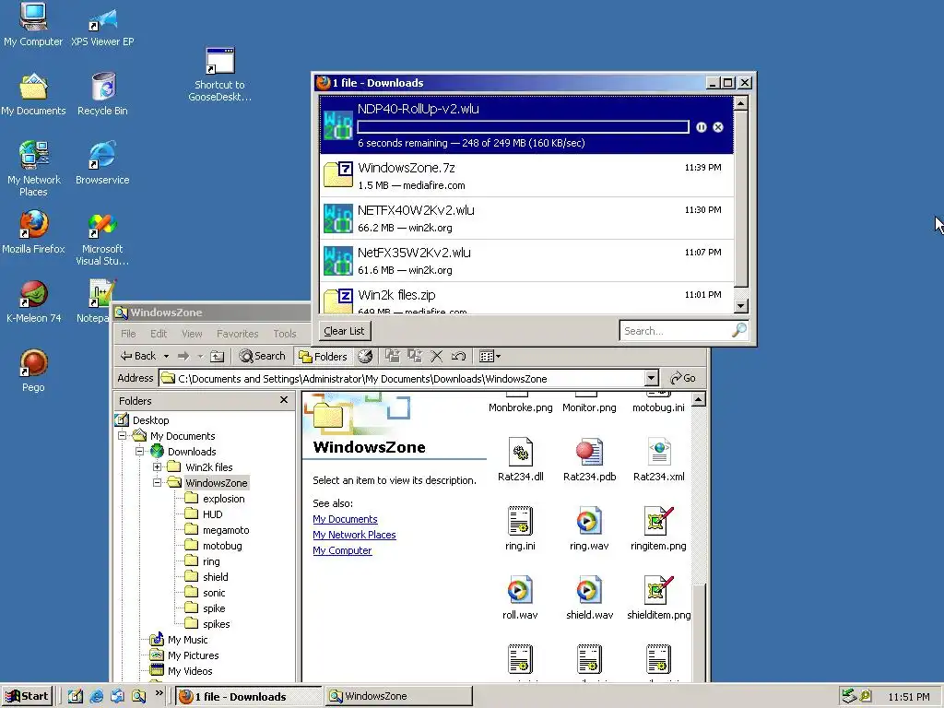Click the Go button beside address bar
Screen dimensions: 944x708
click(x=683, y=378)
